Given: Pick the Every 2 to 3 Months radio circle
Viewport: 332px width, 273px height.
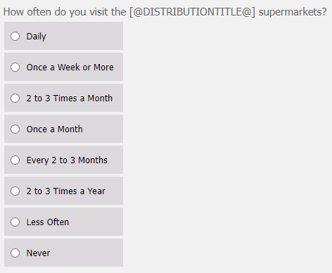Looking at the screenshot, I should click(x=15, y=160).
